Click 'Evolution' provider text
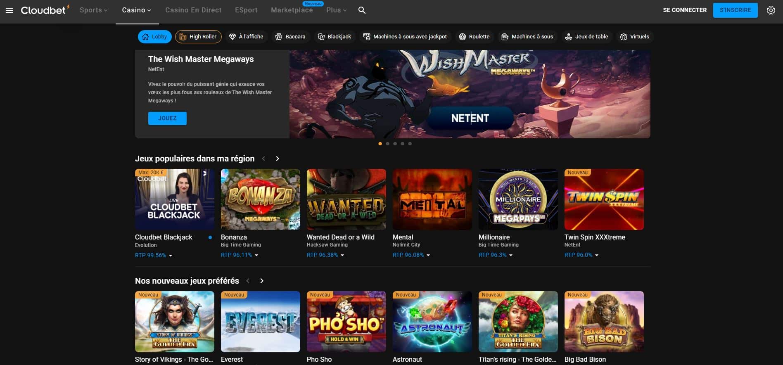The height and width of the screenshot is (365, 783). click(146, 245)
